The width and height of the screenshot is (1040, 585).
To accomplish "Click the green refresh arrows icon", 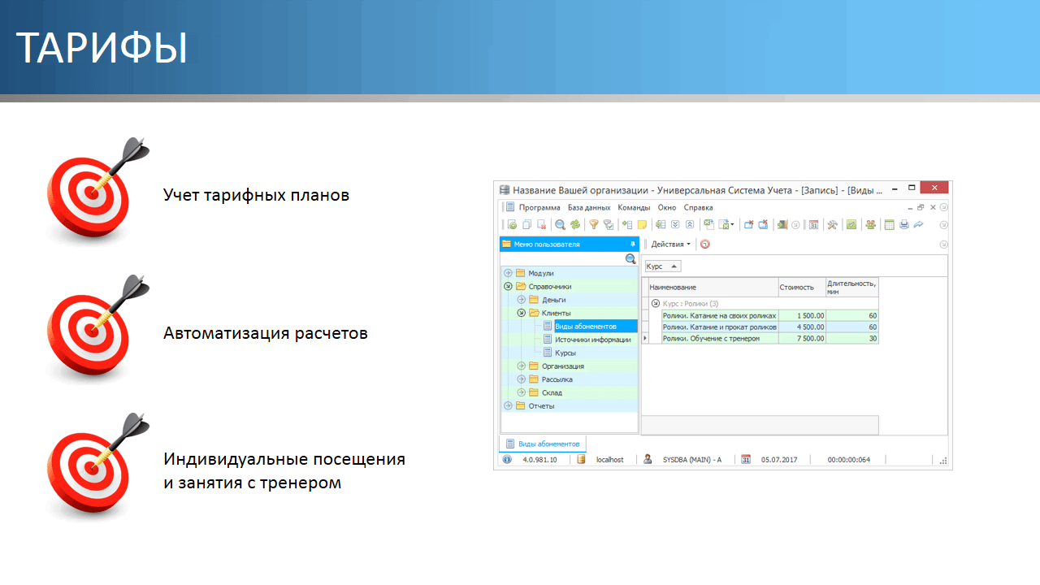I will point(574,225).
